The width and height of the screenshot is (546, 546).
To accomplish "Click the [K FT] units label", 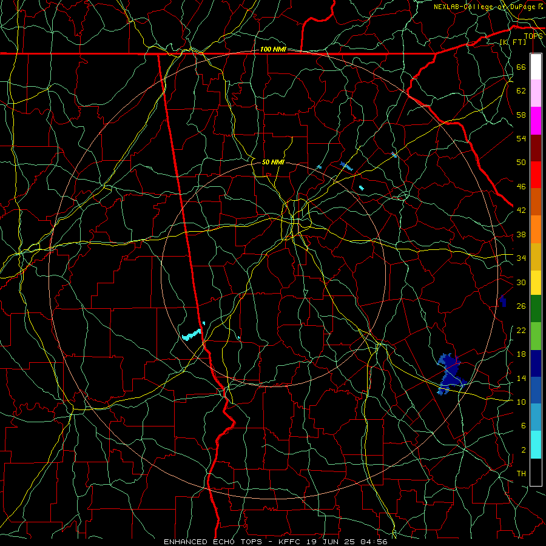I will [x=513, y=42].
